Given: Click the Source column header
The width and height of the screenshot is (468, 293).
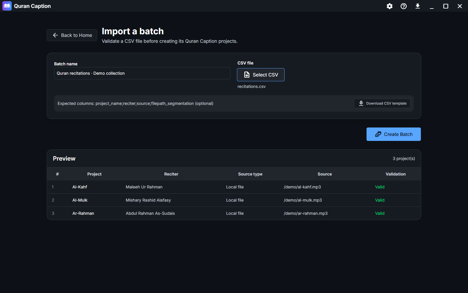Looking at the screenshot, I should pos(325,174).
